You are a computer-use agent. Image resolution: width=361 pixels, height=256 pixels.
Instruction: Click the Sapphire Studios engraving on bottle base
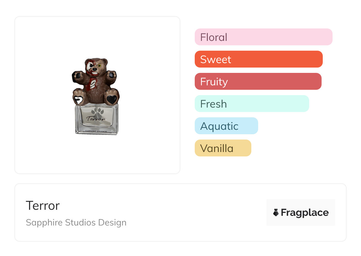[96, 131]
